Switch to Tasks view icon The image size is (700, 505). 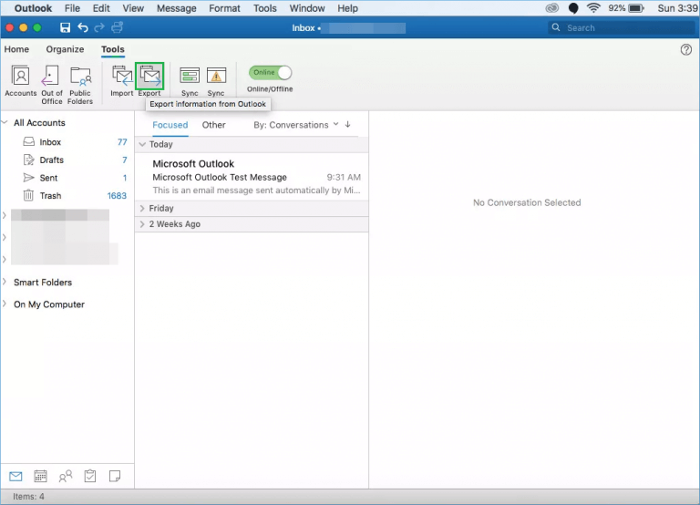coord(90,477)
